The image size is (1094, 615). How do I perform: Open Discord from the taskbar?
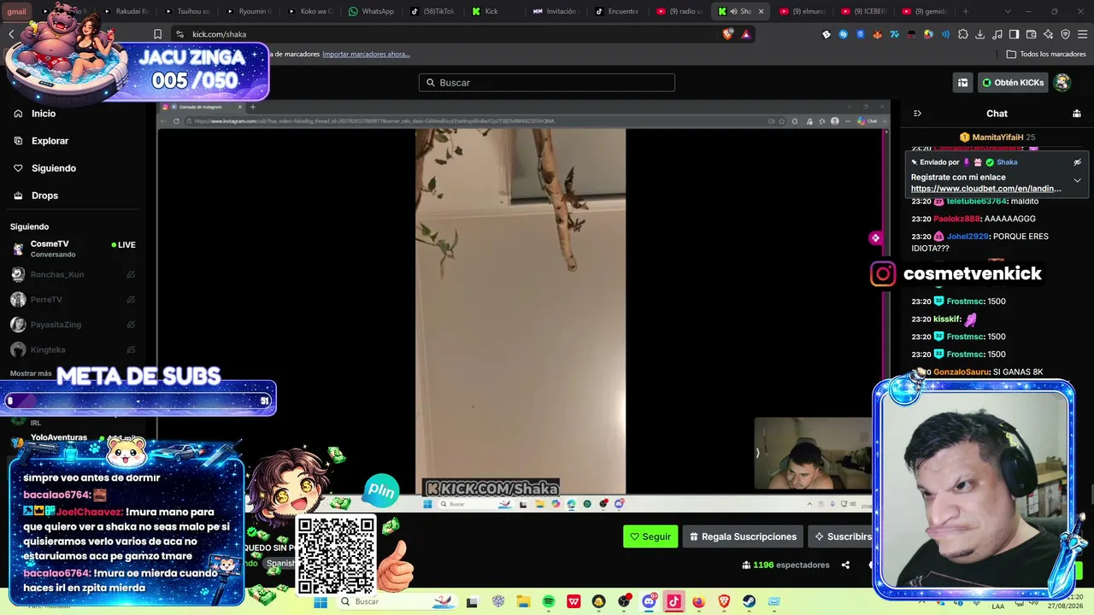click(x=649, y=601)
